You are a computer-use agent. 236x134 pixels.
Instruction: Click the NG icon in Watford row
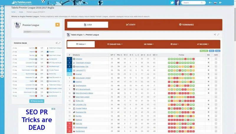tap(209, 120)
